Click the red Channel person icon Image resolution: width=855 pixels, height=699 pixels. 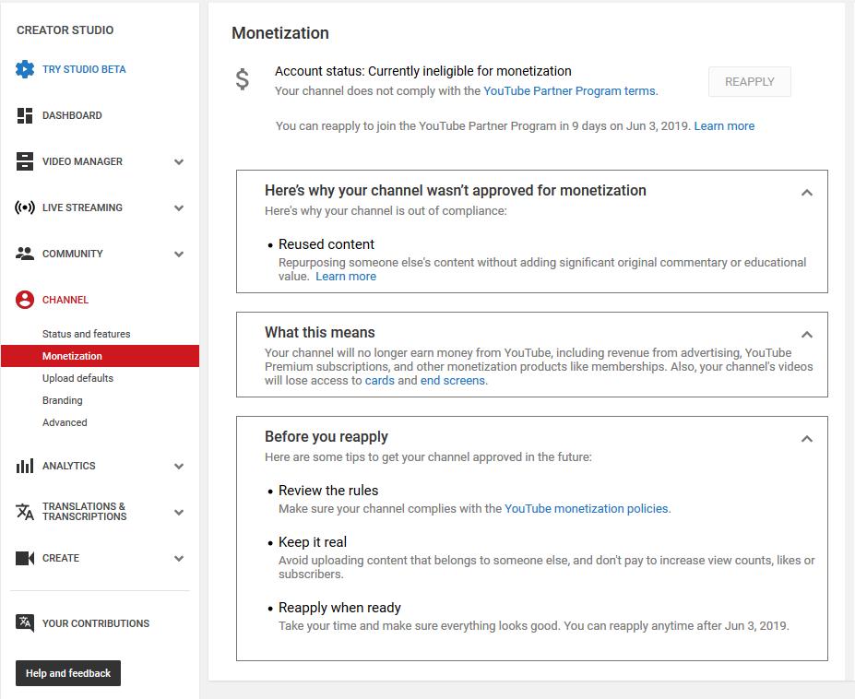click(25, 300)
